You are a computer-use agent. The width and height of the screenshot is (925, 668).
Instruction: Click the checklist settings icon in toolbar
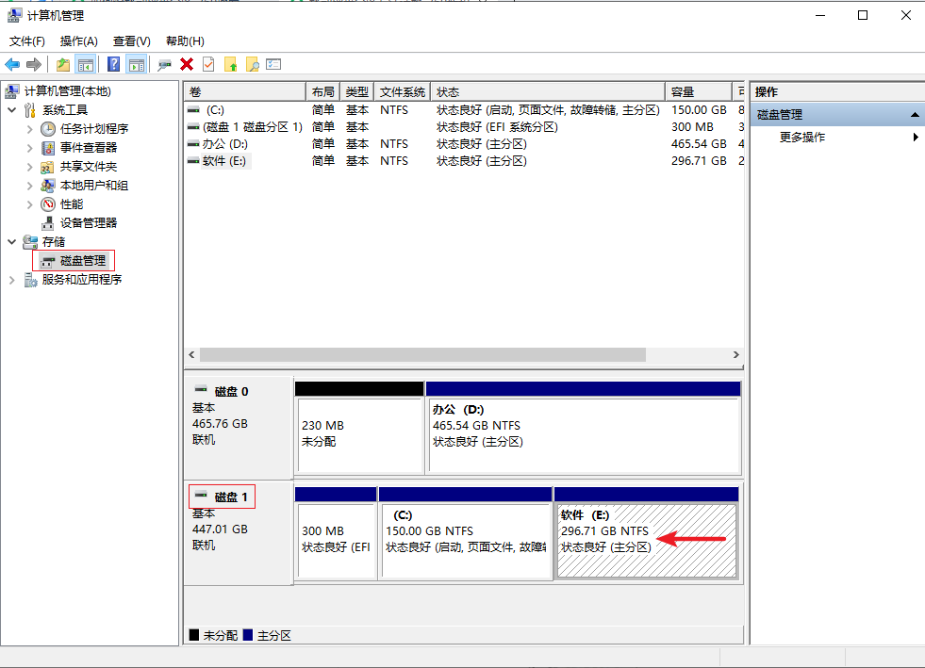[274, 64]
